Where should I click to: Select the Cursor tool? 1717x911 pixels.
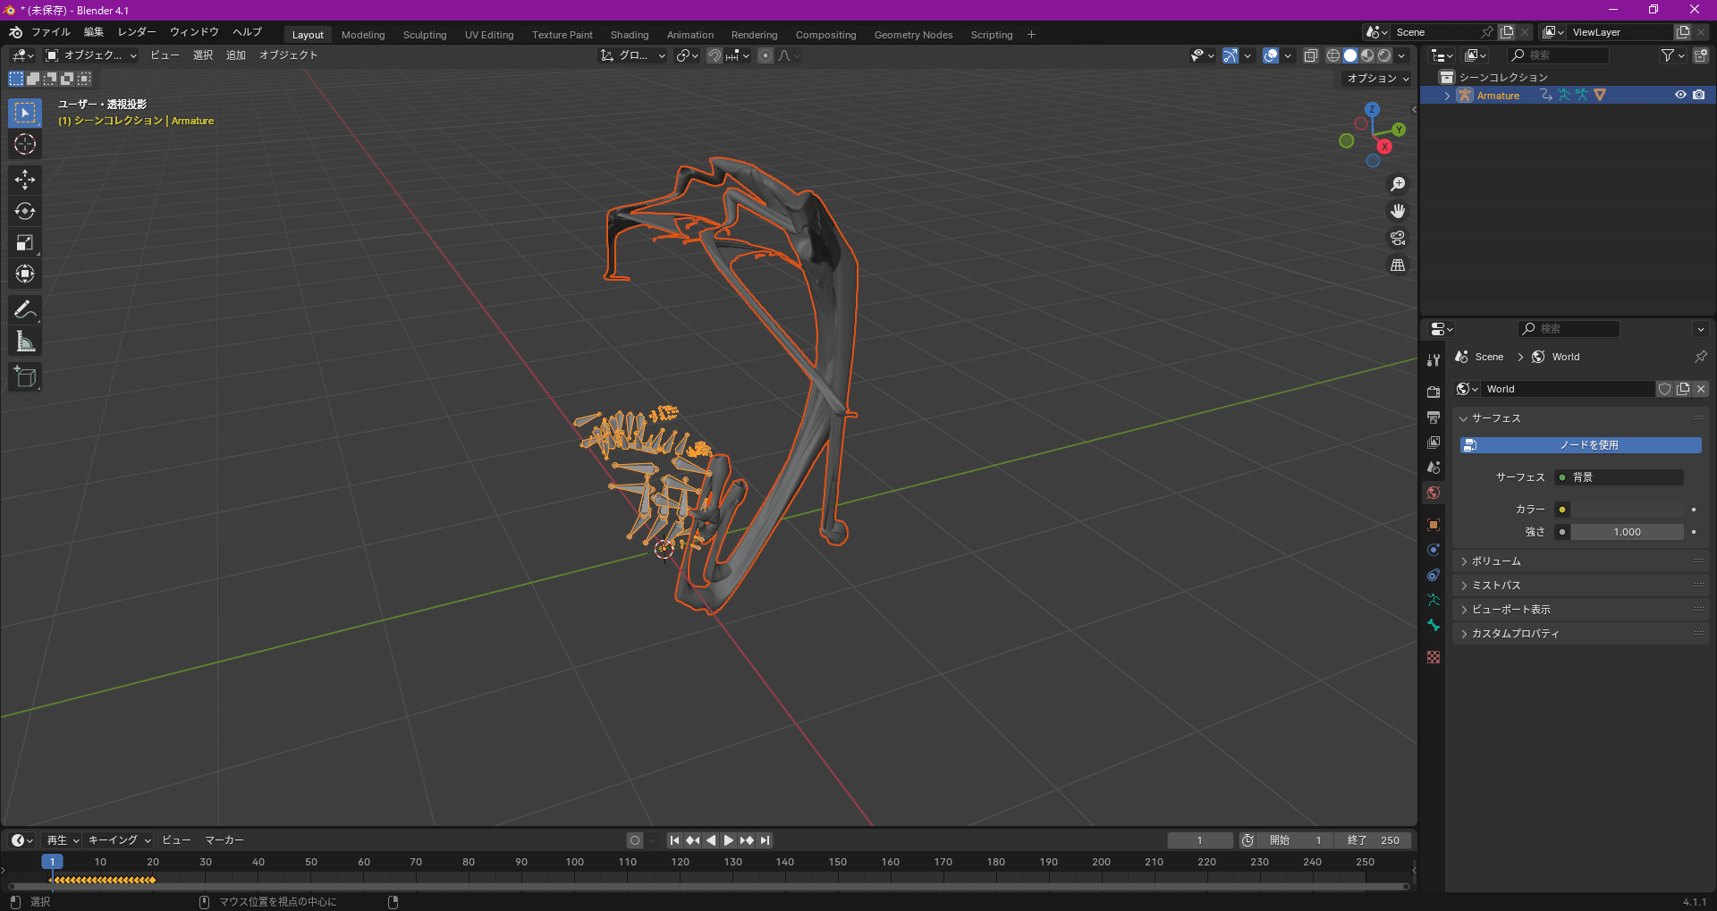pos(25,144)
